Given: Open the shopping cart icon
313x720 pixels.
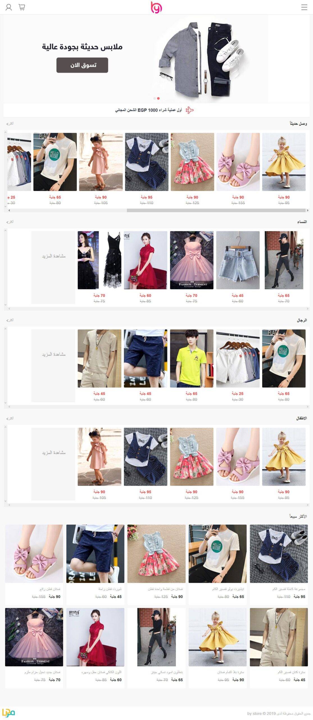Looking at the screenshot, I should [x=22, y=7].
